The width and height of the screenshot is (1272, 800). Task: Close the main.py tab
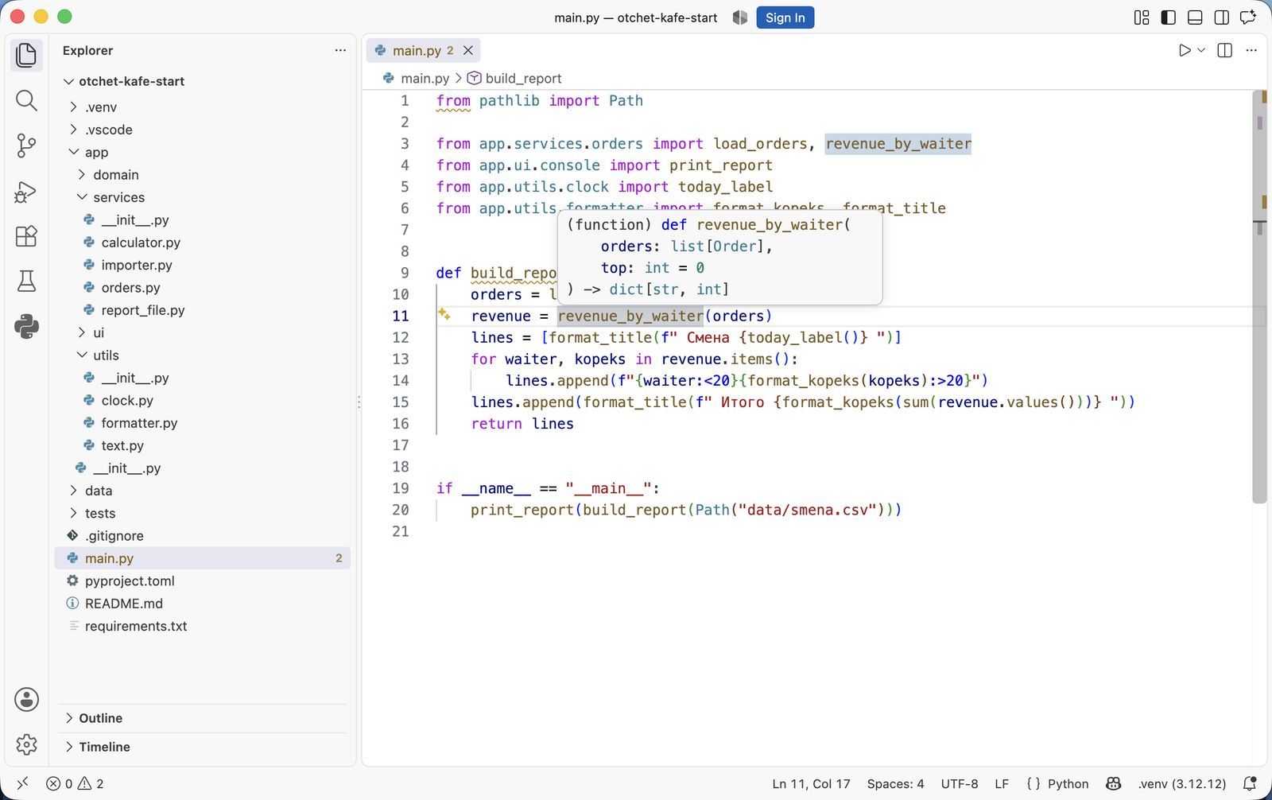point(468,50)
